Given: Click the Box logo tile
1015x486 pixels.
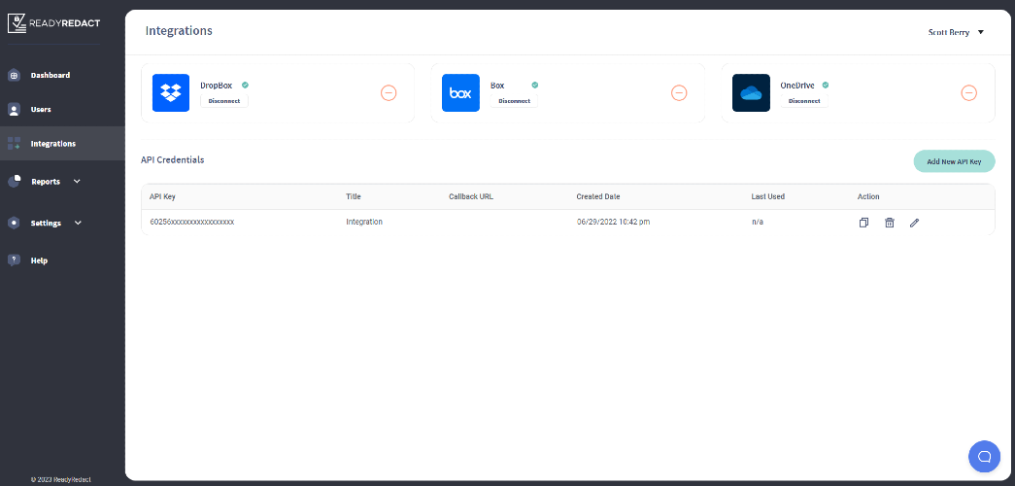Looking at the screenshot, I should [461, 92].
